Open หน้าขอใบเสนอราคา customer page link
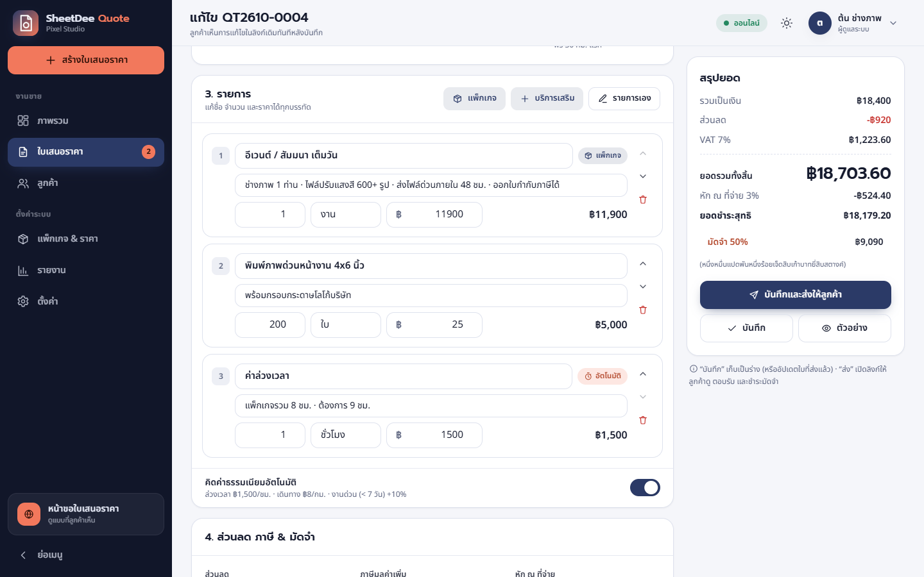The height and width of the screenshot is (577, 924). 86,514
